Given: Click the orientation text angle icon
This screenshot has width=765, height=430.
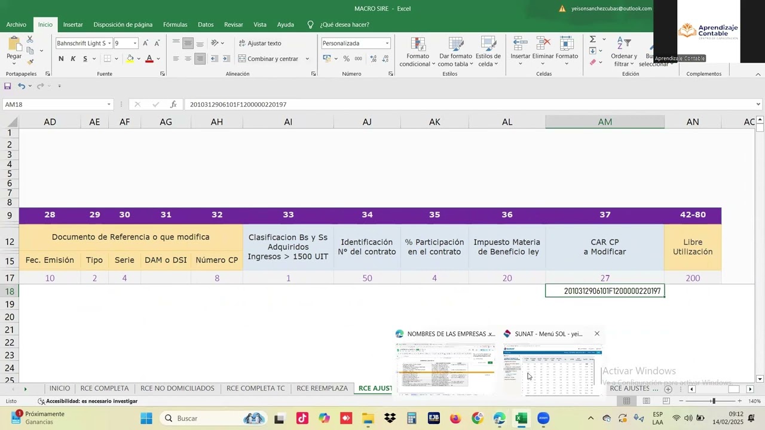Looking at the screenshot, I should tap(215, 43).
